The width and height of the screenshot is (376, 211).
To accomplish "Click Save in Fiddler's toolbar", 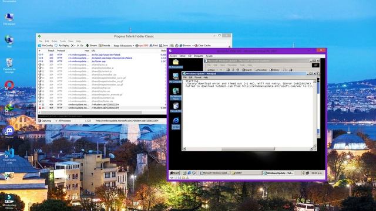I will click(163, 46).
